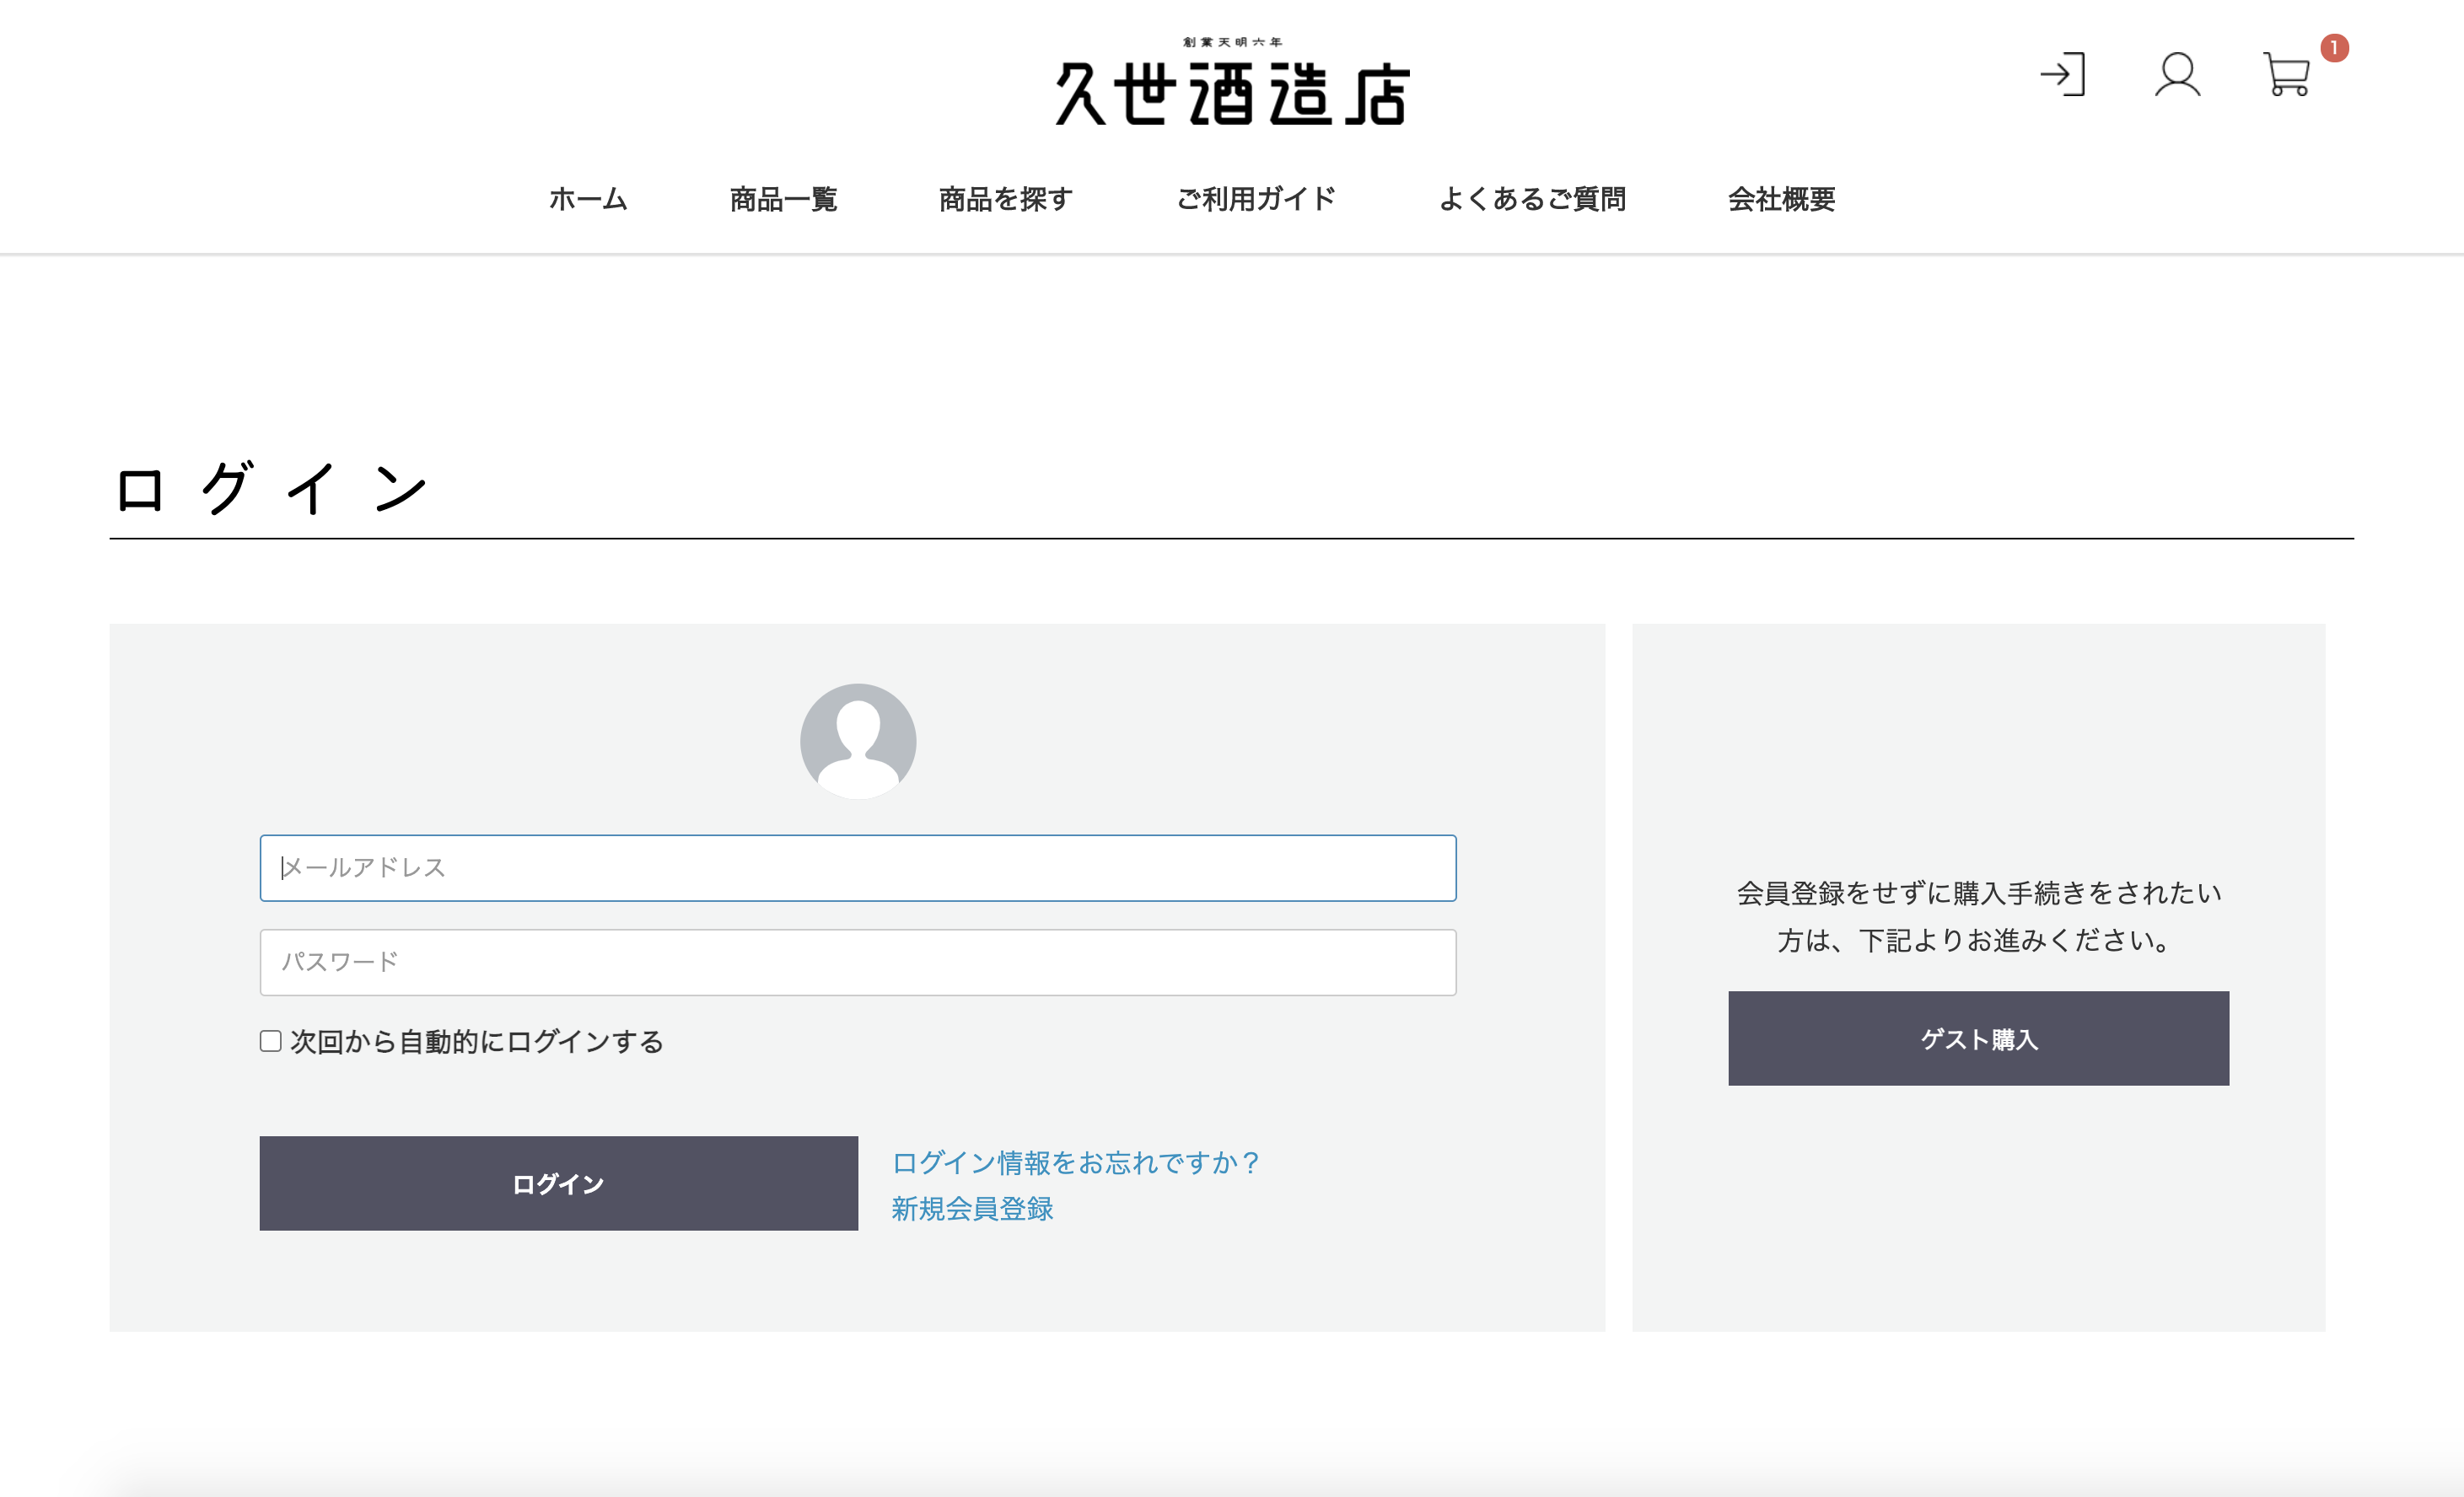Open the 新規会員登録 link
Screen dimensions: 2464x1497
(x=972, y=1208)
